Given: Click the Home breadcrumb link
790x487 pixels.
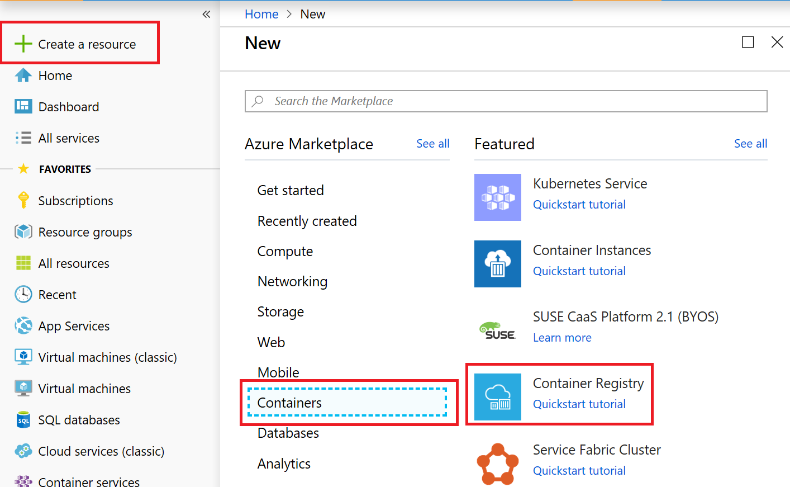Looking at the screenshot, I should 261,14.
